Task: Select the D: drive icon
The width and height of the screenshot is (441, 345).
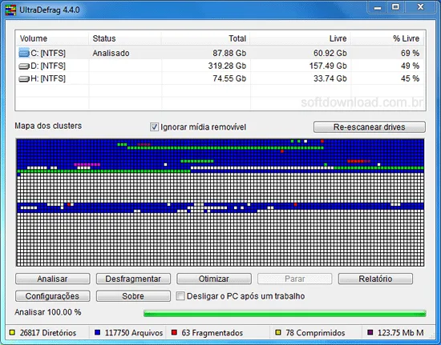Action: (24, 66)
